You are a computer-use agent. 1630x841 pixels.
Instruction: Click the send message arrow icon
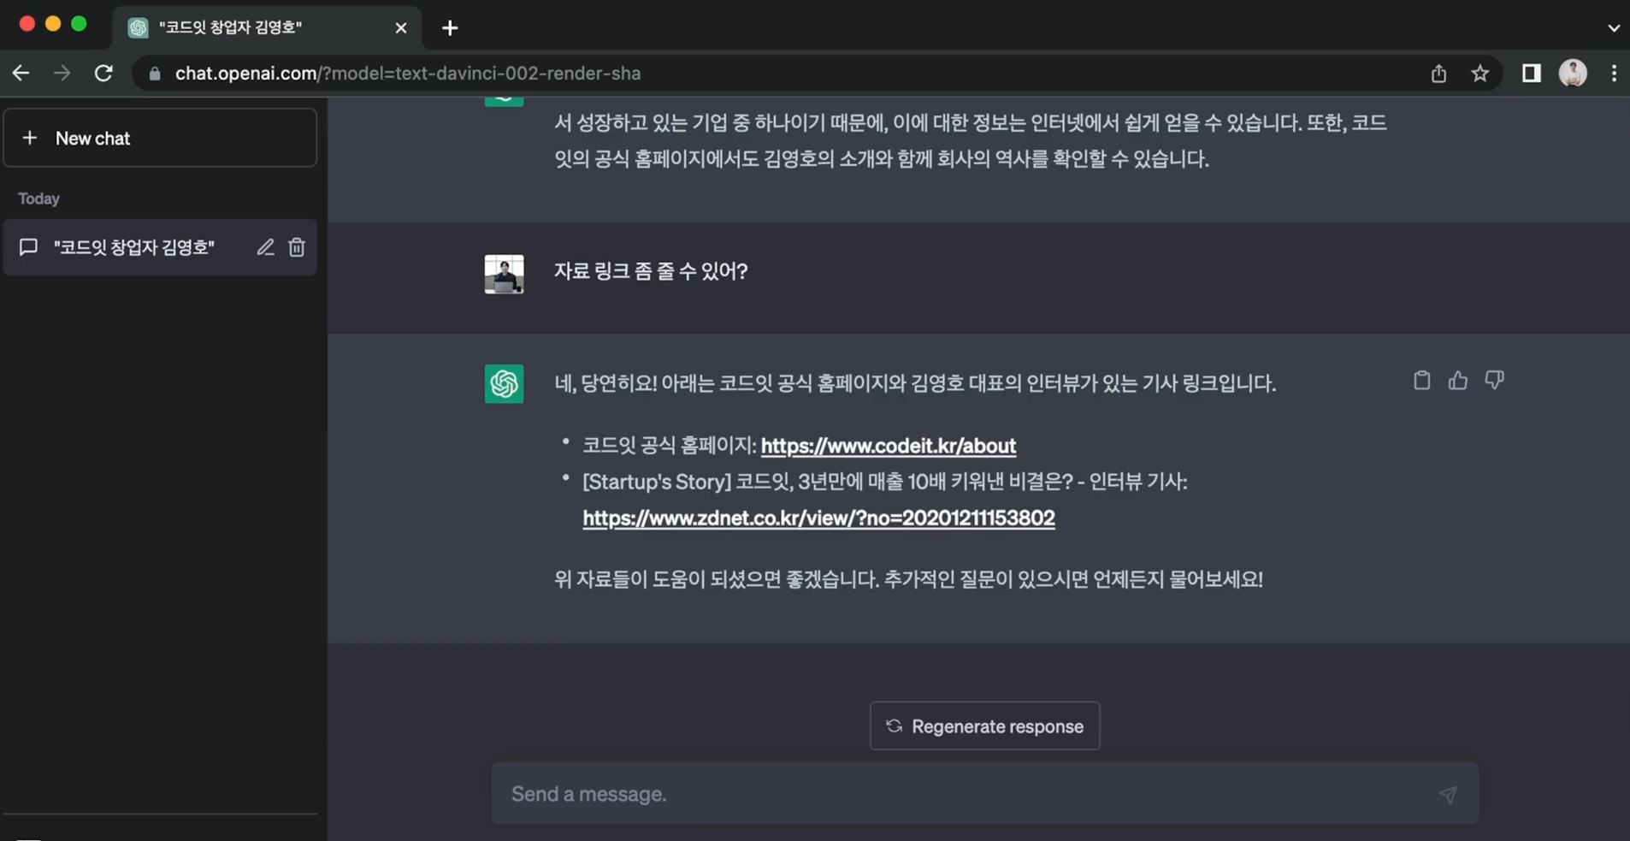click(x=1447, y=794)
